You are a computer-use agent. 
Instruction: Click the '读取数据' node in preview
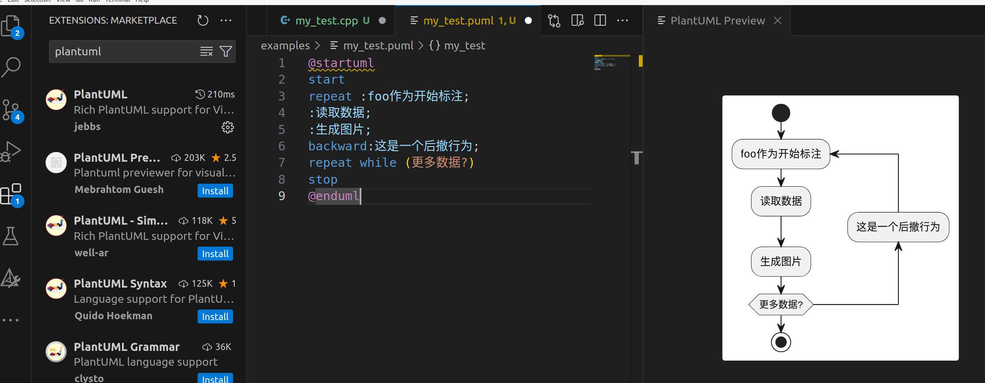[781, 201]
